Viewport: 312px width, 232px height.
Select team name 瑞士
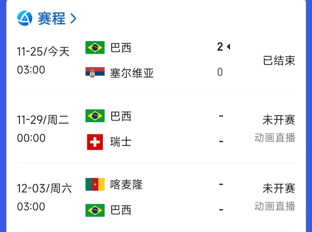(x=121, y=142)
